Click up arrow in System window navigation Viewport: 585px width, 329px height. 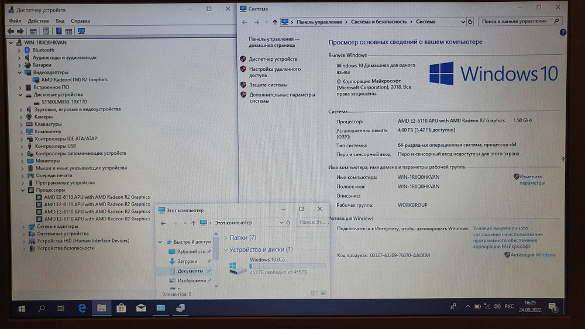(275, 22)
